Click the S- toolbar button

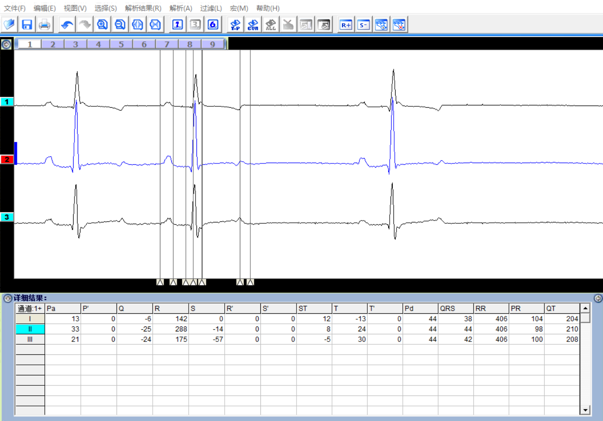coord(364,25)
